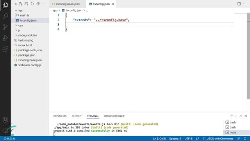Open the terminal launch profile dropdown
This screenshot has width=250, height=141.
tap(236, 116)
